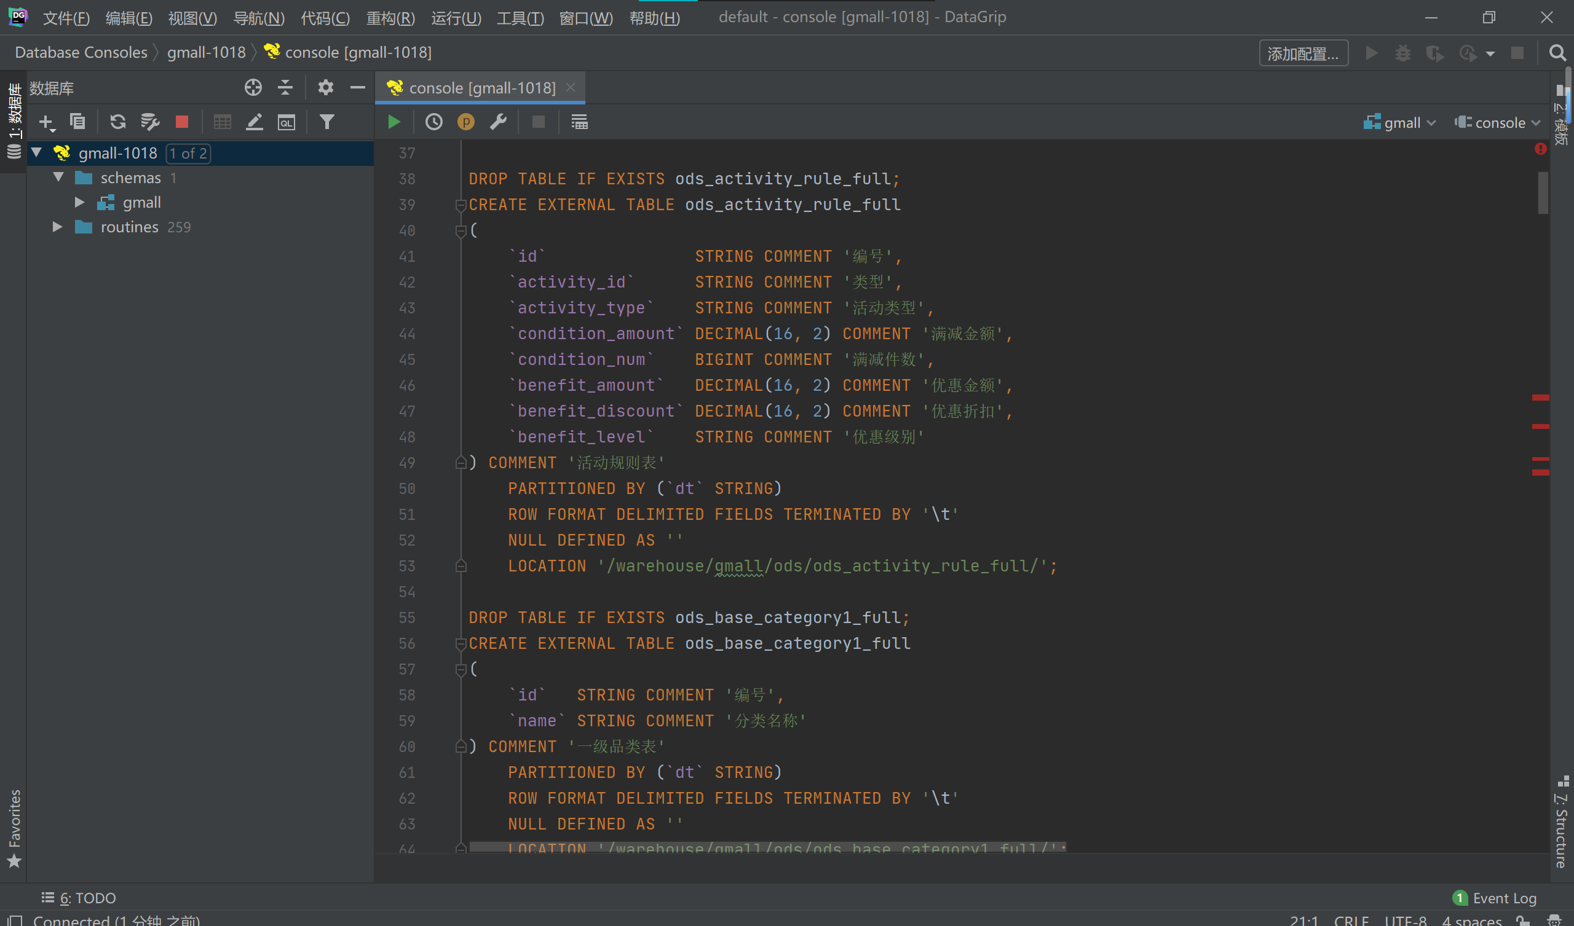Expand the gmall schema node
The height and width of the screenshot is (926, 1574).
tap(79, 202)
